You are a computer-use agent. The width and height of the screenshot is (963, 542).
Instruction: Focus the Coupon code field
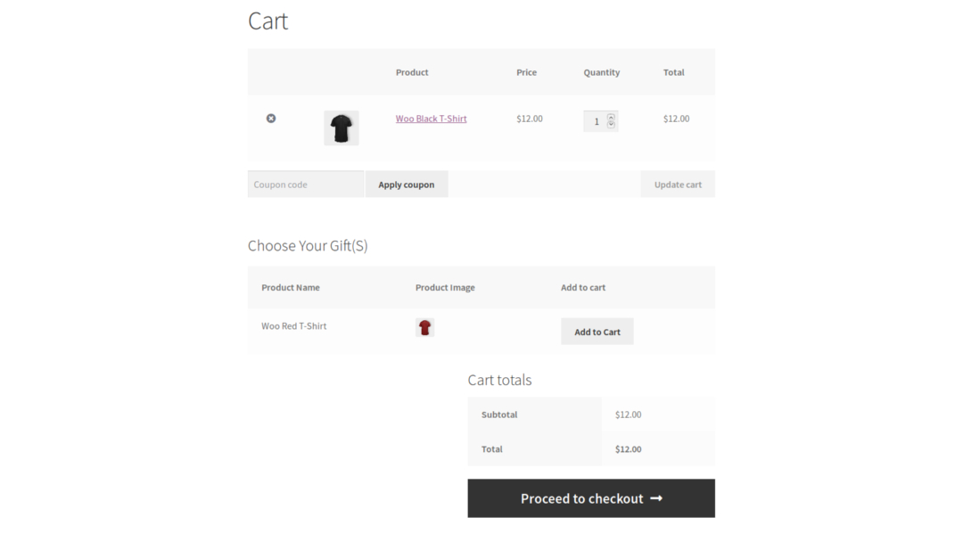coord(305,185)
